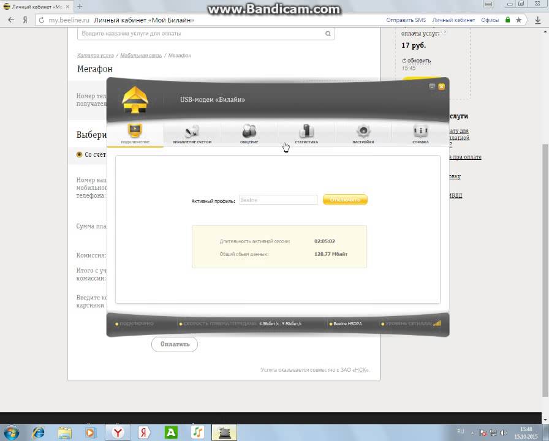This screenshot has height=441, width=549.
Task: Open Windows Explorer folder in taskbar
Action: 65,432
